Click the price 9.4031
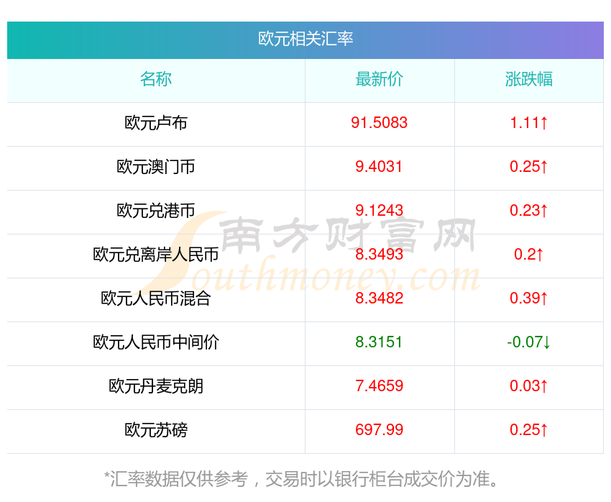 coord(379,167)
